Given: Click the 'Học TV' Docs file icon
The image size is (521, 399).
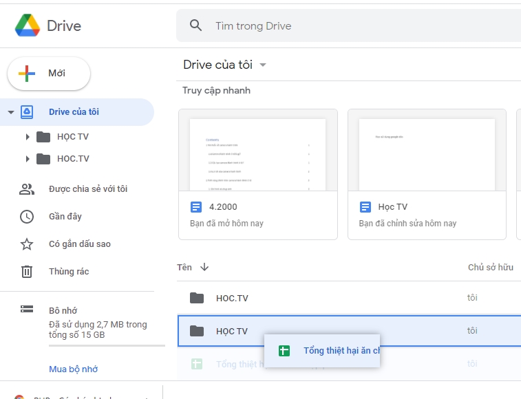Looking at the screenshot, I should [x=365, y=207].
